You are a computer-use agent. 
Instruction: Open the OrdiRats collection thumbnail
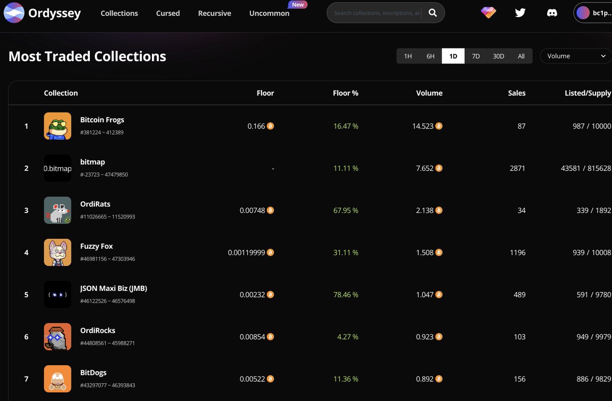coord(58,210)
